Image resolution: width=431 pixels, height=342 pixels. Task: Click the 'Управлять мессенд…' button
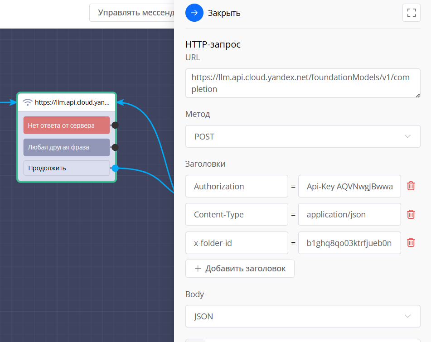tap(132, 12)
